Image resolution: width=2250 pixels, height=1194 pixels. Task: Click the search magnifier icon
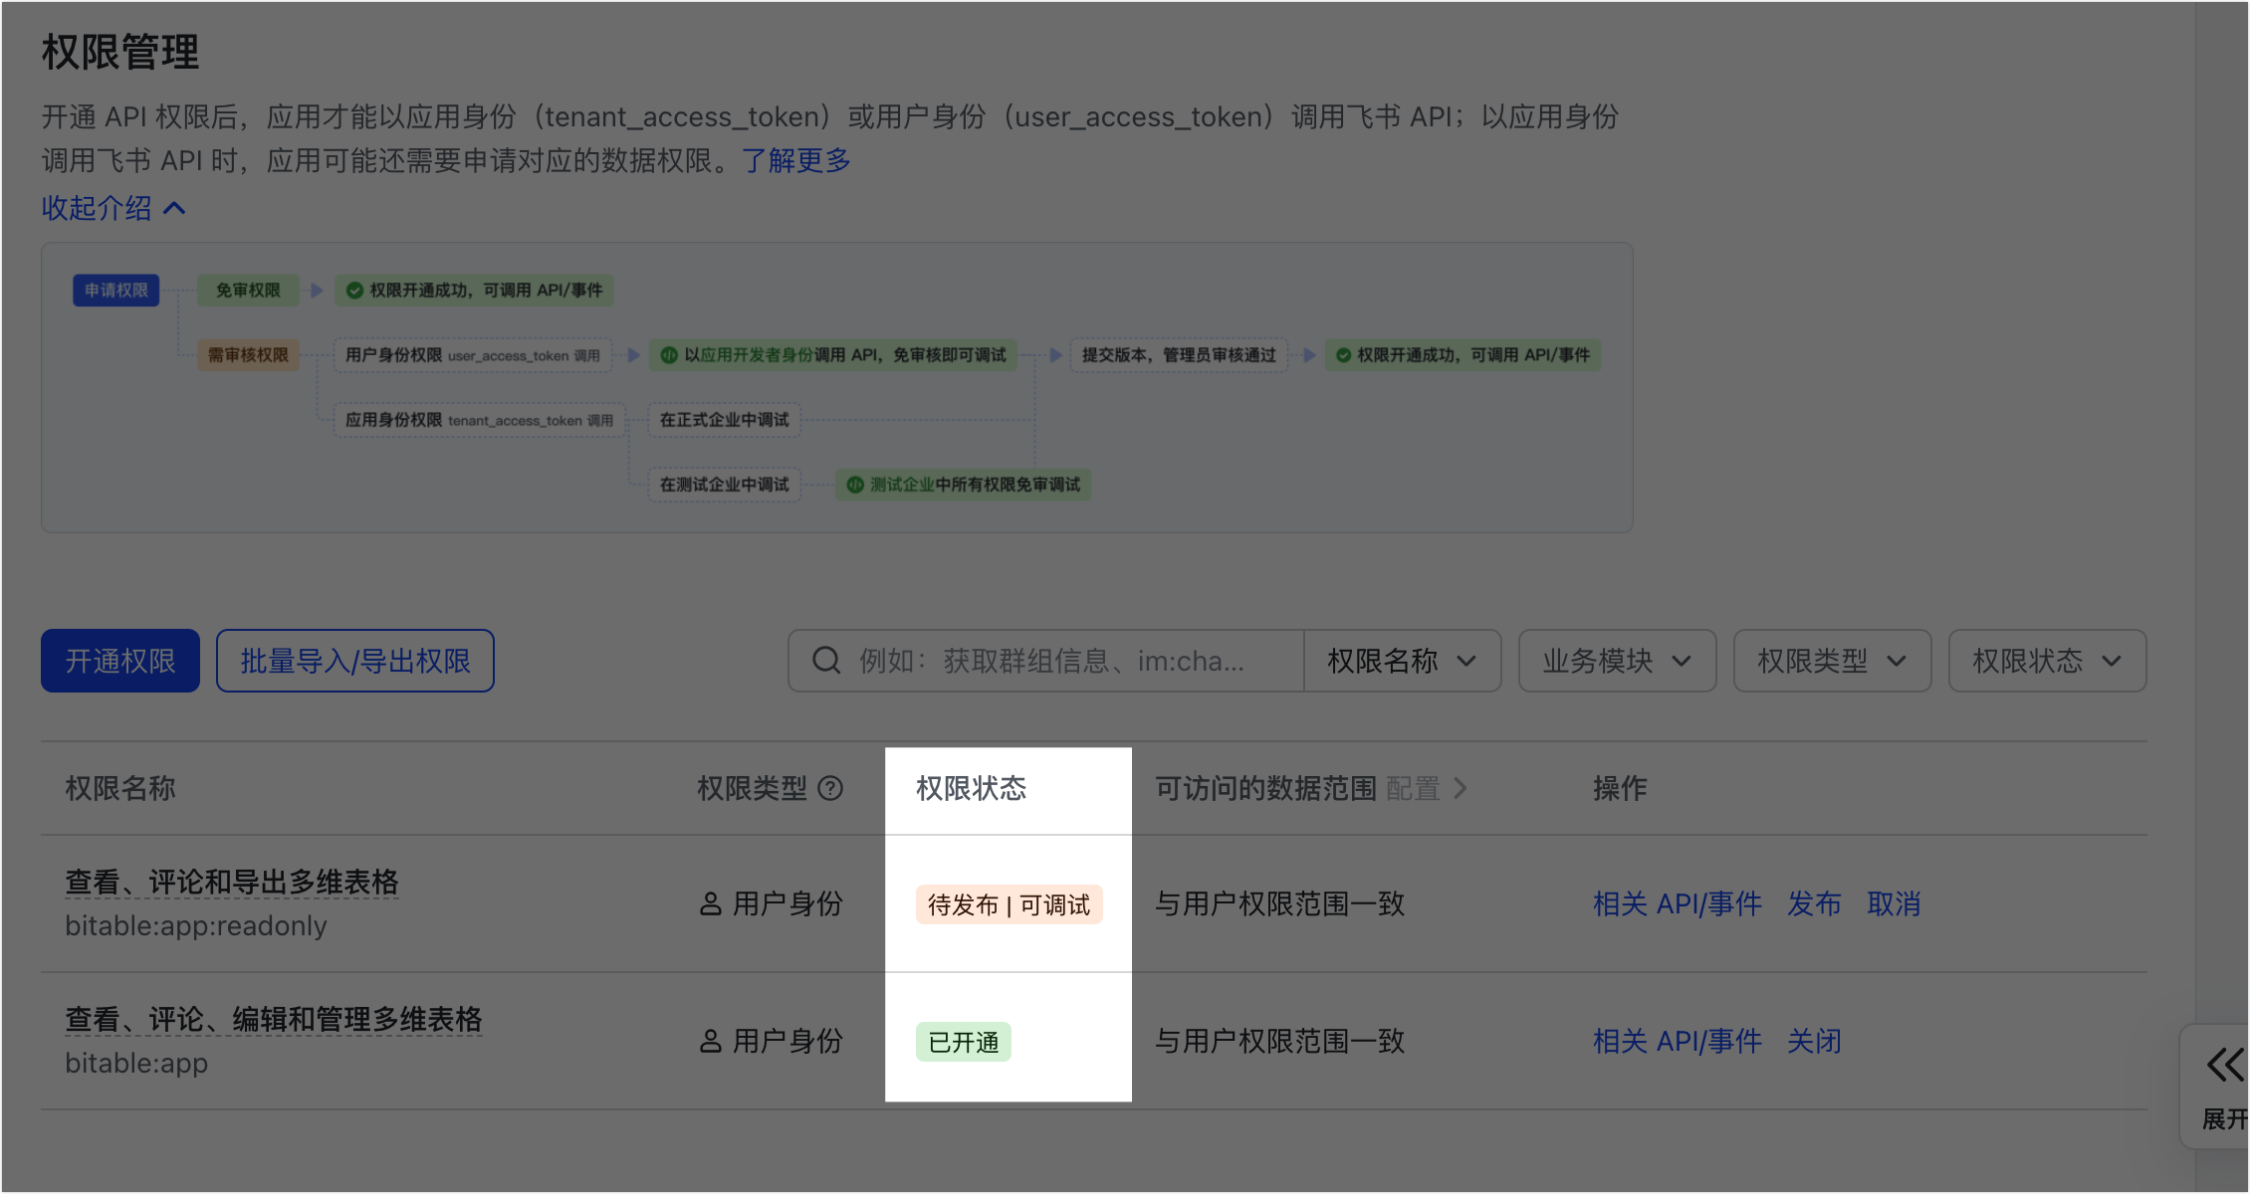(826, 661)
